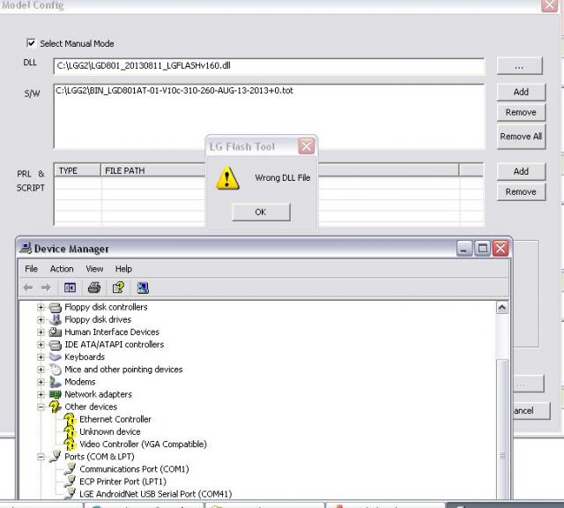Click the Help icon in Device Manager toolbar
Viewport: 564px width, 508px height.
tap(117, 288)
